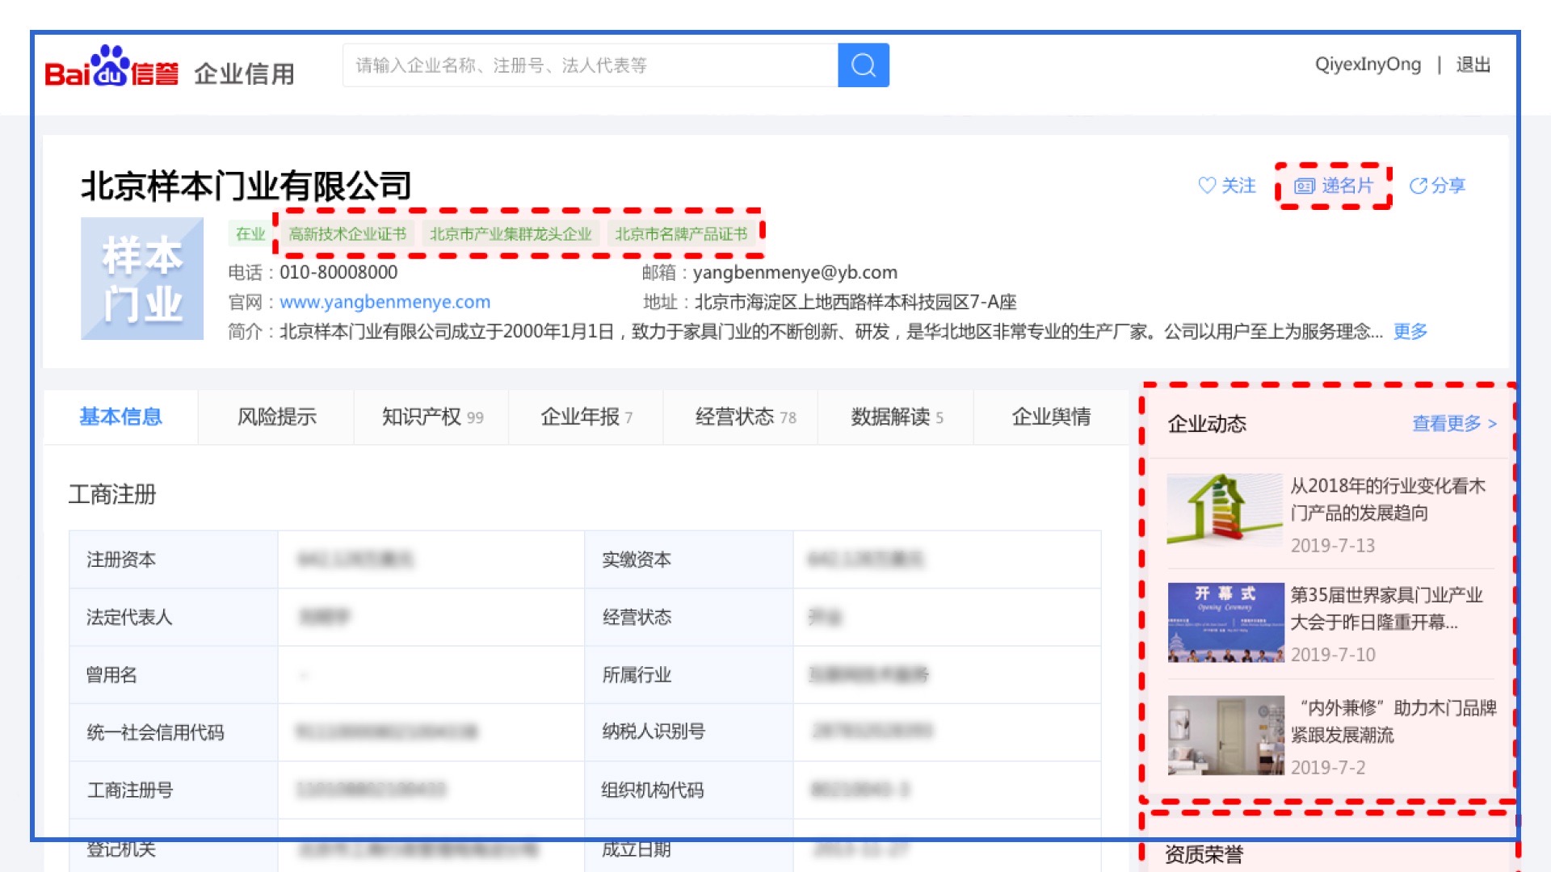
Task: Open the 企业舆情 tab
Action: tap(1051, 417)
